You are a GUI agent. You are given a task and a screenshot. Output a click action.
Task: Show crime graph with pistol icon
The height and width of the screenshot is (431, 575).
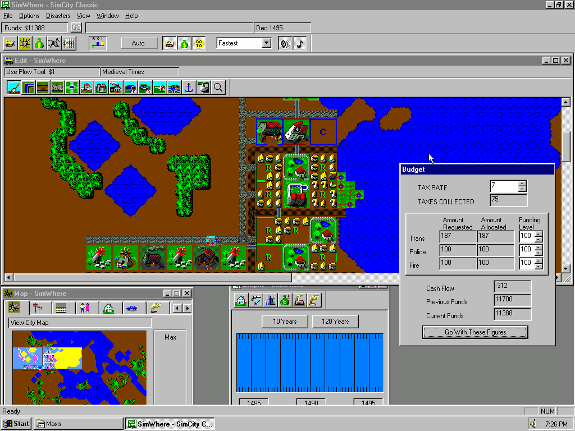point(255,301)
